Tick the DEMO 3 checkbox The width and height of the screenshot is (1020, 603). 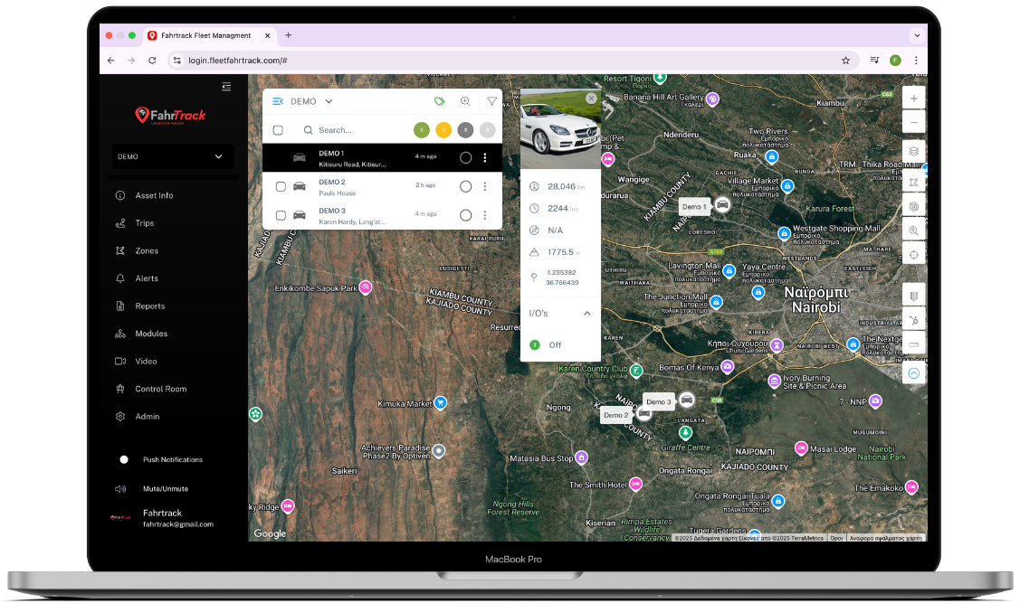(x=281, y=215)
